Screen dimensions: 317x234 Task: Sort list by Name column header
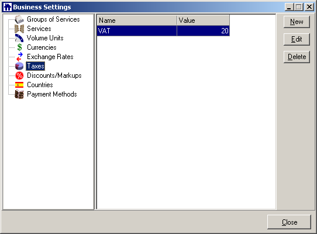[137, 20]
